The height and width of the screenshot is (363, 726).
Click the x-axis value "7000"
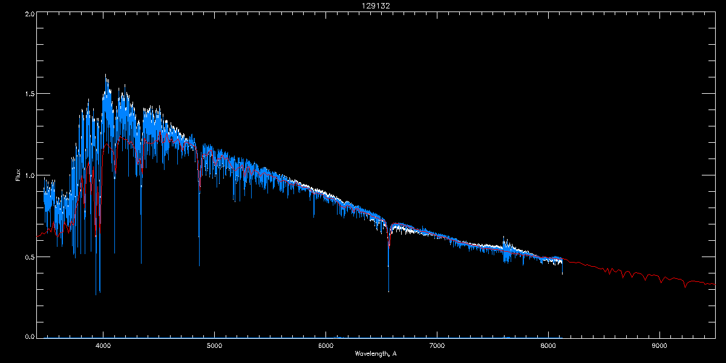[437, 346]
